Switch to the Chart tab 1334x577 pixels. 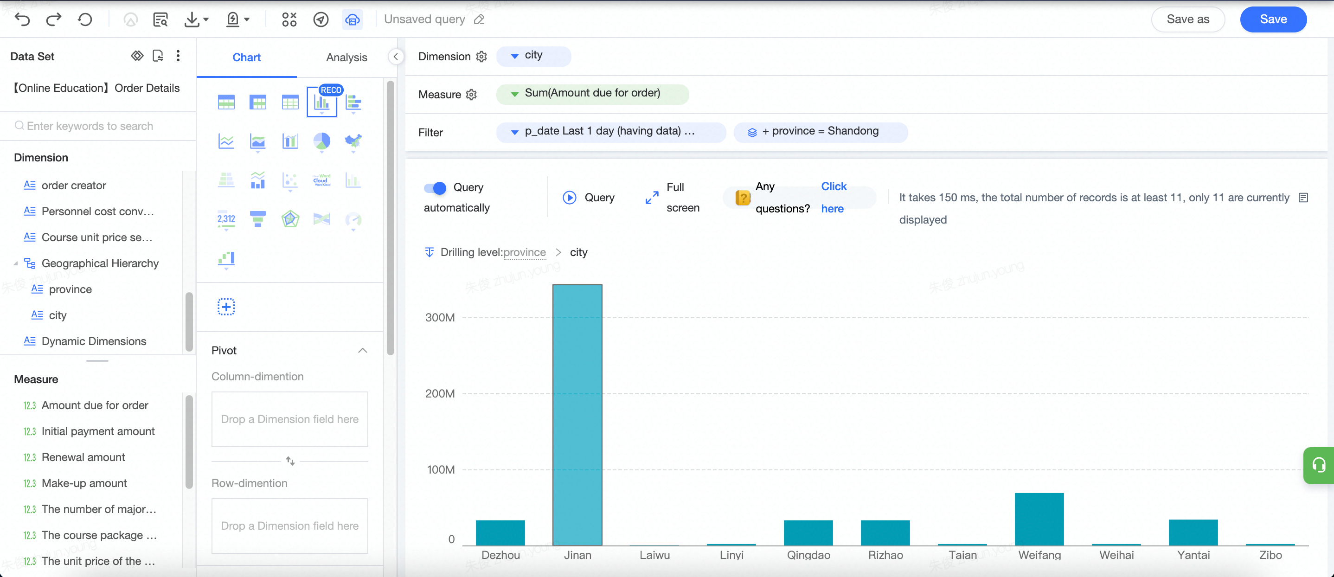coord(246,58)
